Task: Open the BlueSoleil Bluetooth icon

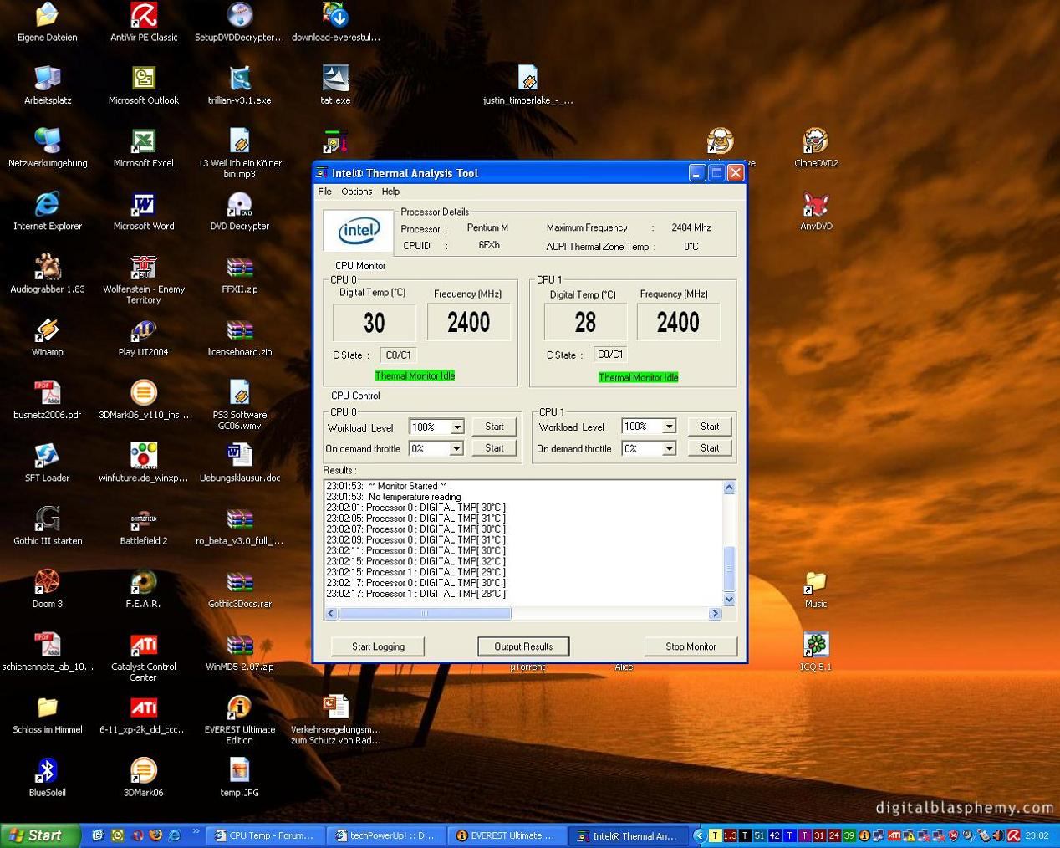Action: tap(47, 771)
